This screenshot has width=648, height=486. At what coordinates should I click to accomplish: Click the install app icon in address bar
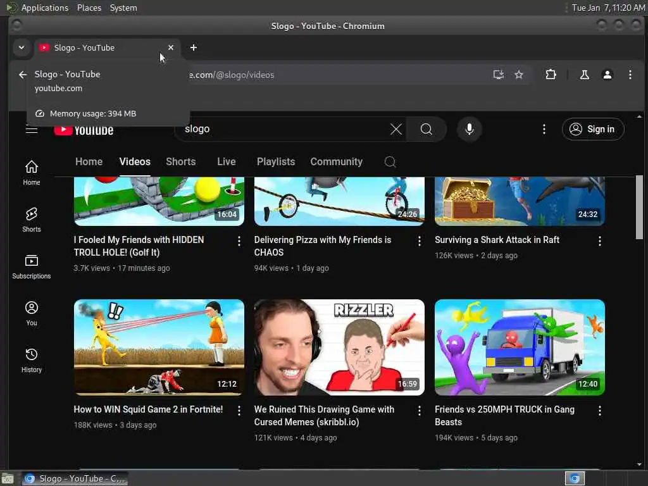[499, 75]
